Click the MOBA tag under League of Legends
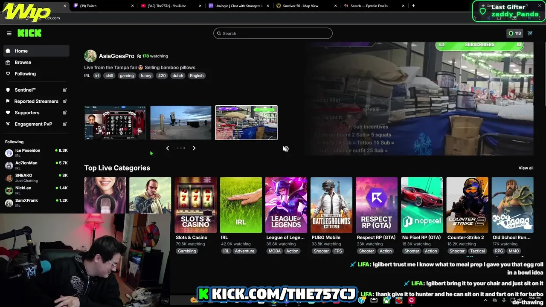Viewport: 546px width, 307px height. (275, 251)
